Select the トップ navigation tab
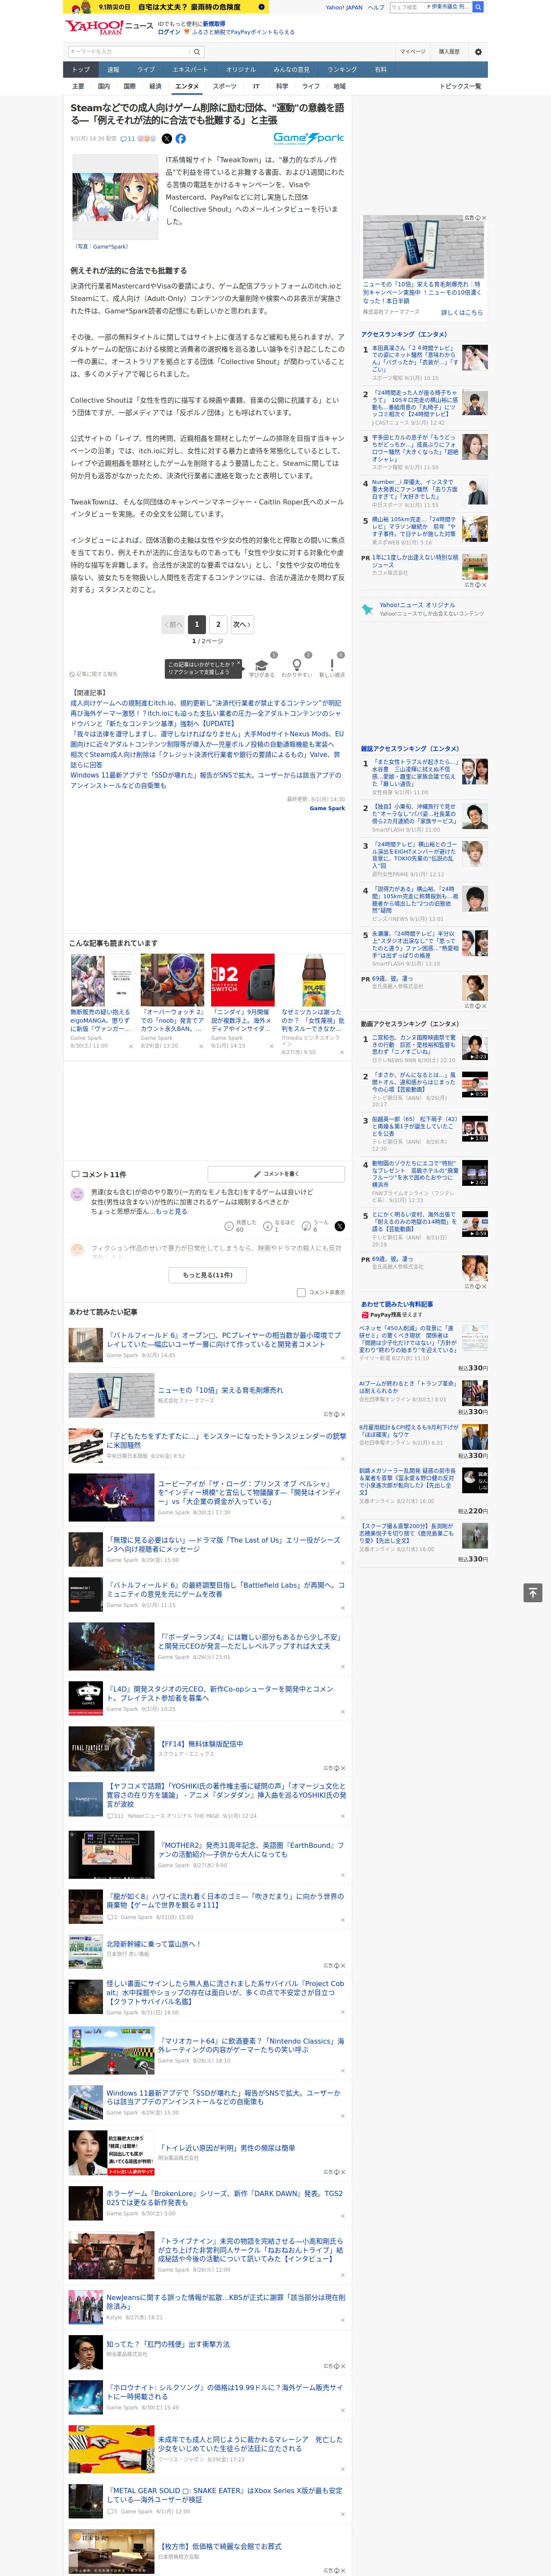Image resolution: width=551 pixels, height=2576 pixels. [x=81, y=70]
